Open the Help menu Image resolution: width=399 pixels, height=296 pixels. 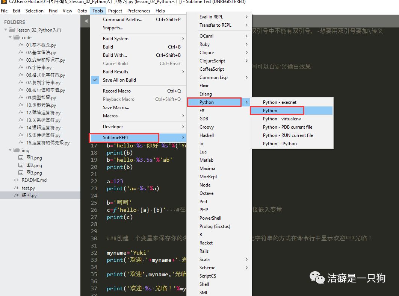(160, 11)
